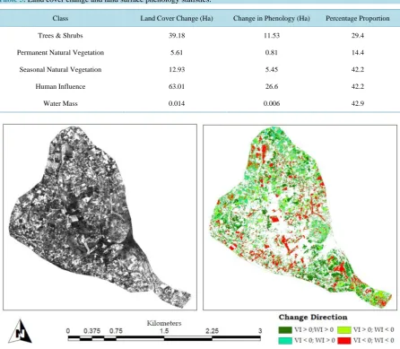Click the 1.5 mark on scale bar
This screenshot has height=349, width=400.
tap(164, 331)
